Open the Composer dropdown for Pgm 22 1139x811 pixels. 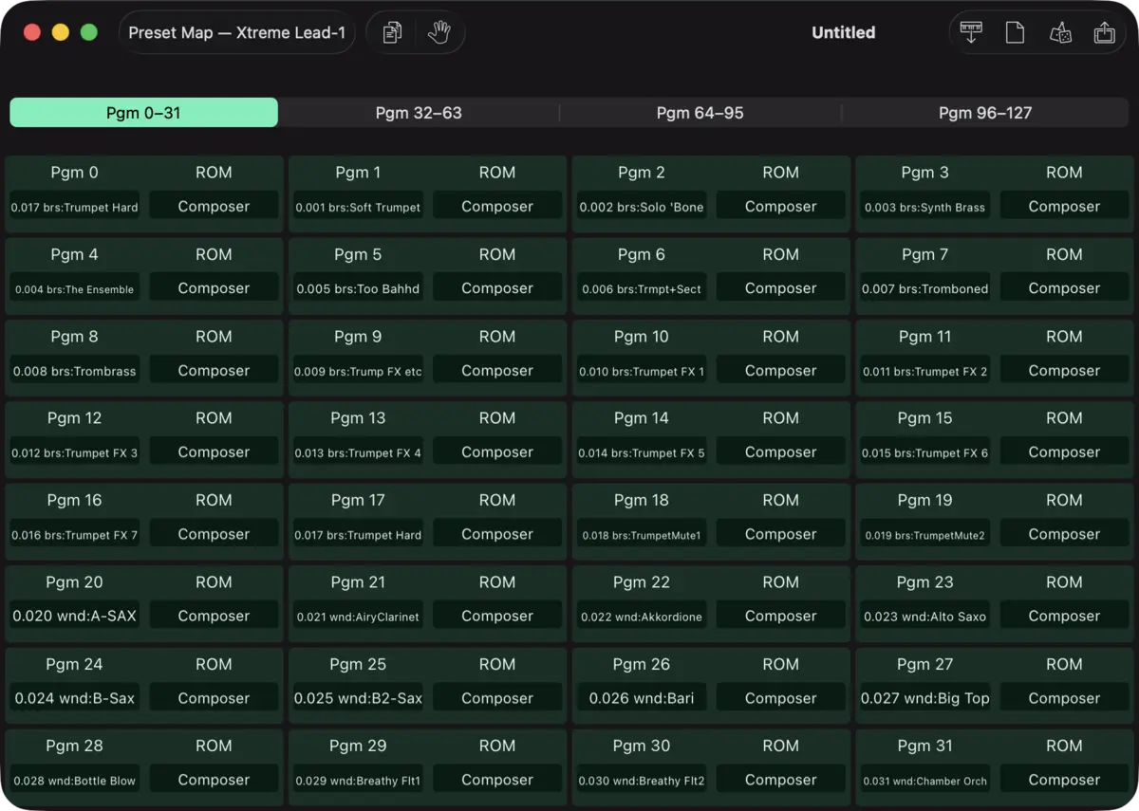(780, 617)
